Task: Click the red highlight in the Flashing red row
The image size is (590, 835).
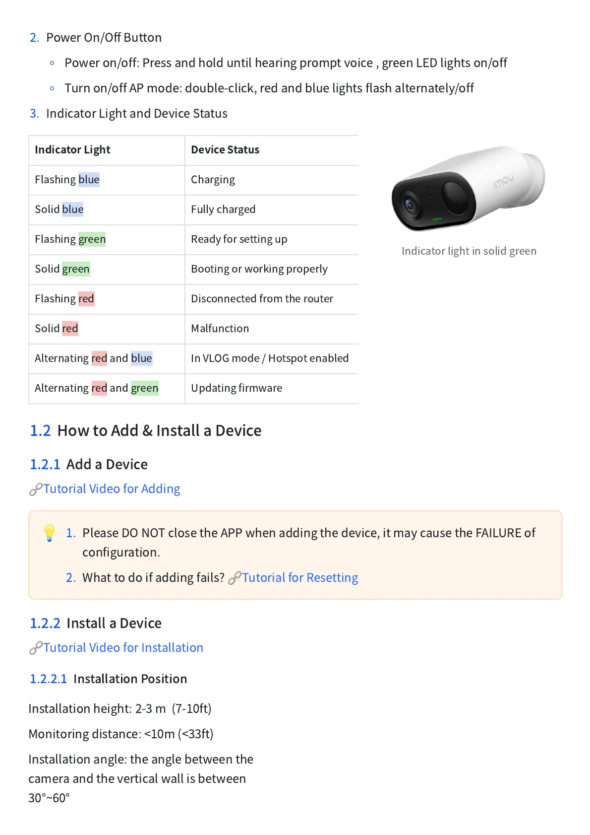Action: click(86, 299)
